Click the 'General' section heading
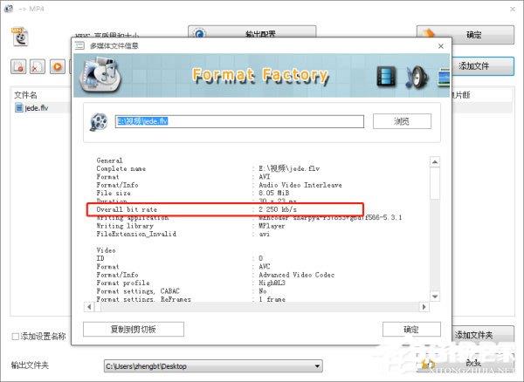The image size is (524, 382). coord(109,160)
